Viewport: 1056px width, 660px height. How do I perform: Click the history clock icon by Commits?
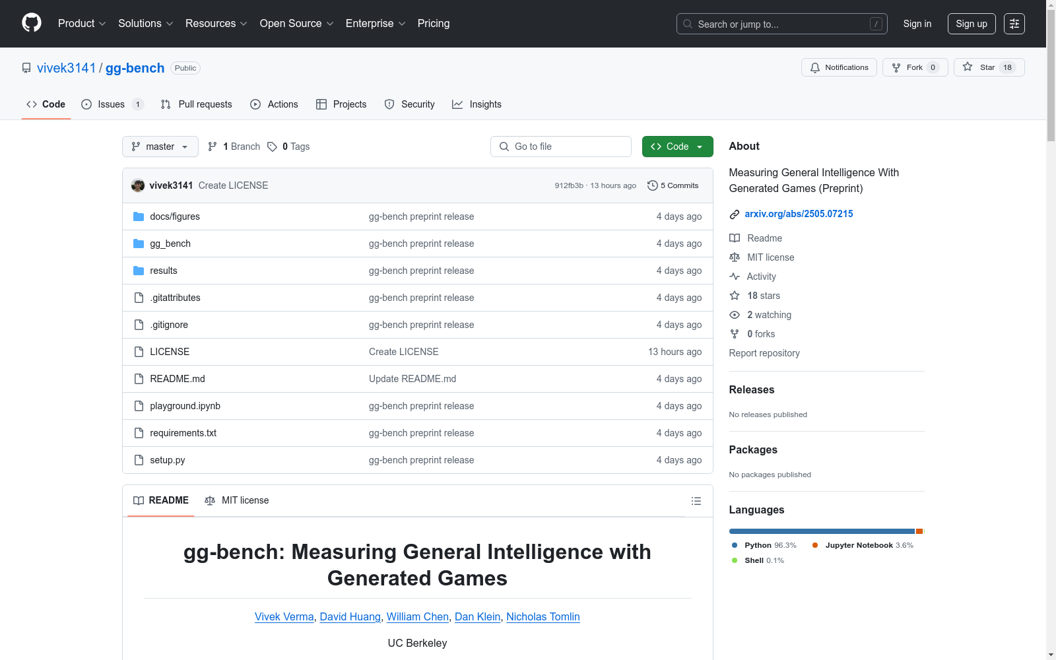653,185
